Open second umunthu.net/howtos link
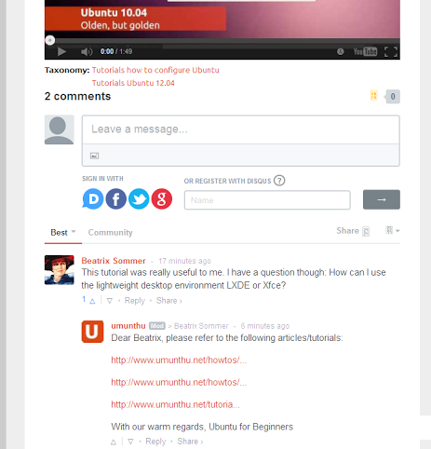 tap(179, 382)
